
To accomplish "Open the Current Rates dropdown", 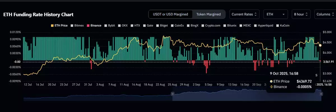I will [242, 14].
